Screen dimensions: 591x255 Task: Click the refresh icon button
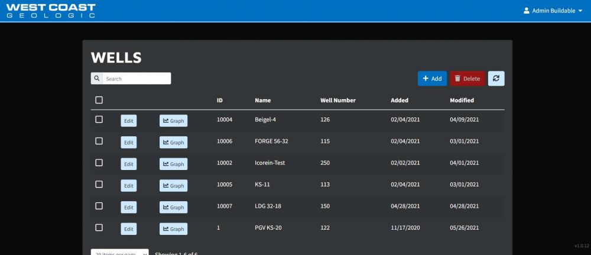coord(496,79)
